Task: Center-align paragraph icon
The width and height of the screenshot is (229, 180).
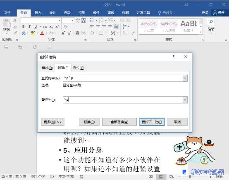Action: pyautogui.click(x=98, y=27)
